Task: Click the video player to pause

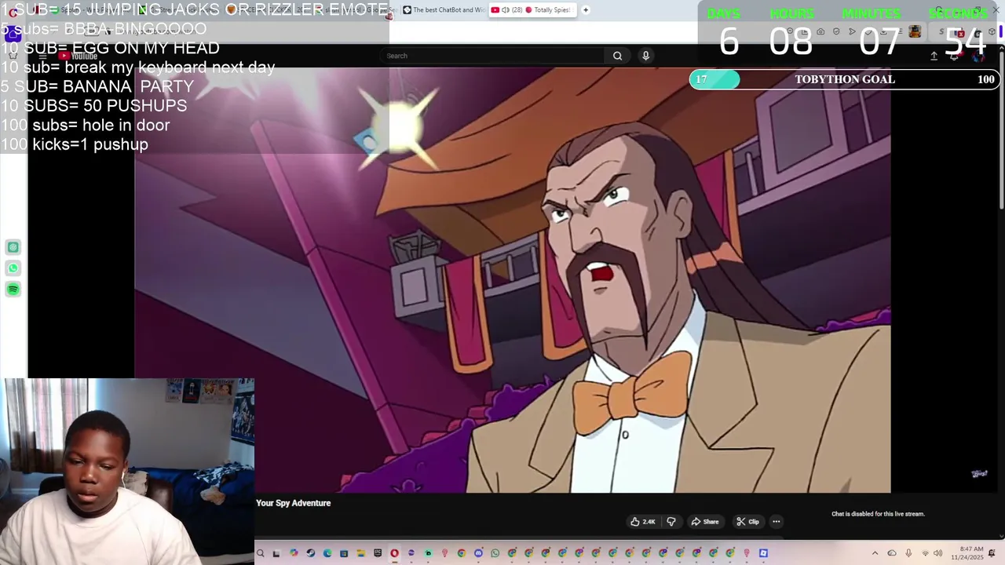Action: tap(512, 280)
